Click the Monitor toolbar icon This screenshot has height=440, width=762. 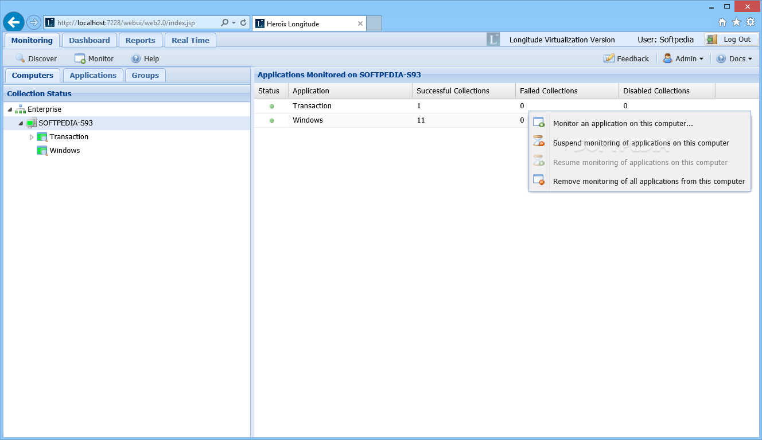pos(80,58)
